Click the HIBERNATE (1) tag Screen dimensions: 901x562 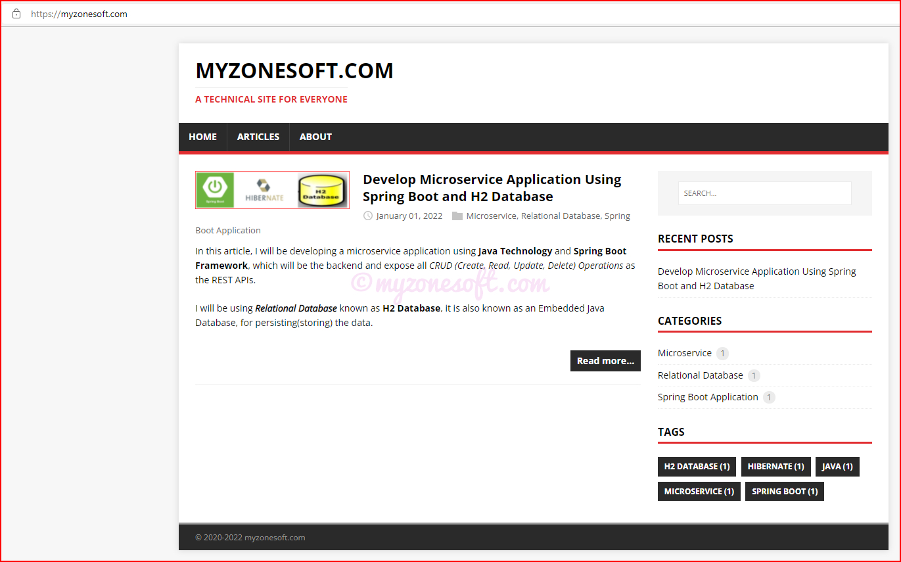coord(776,467)
